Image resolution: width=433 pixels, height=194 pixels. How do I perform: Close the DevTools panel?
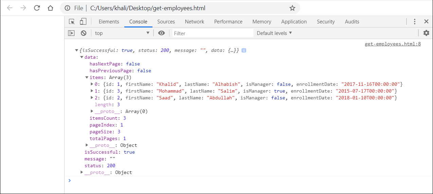(426, 21)
